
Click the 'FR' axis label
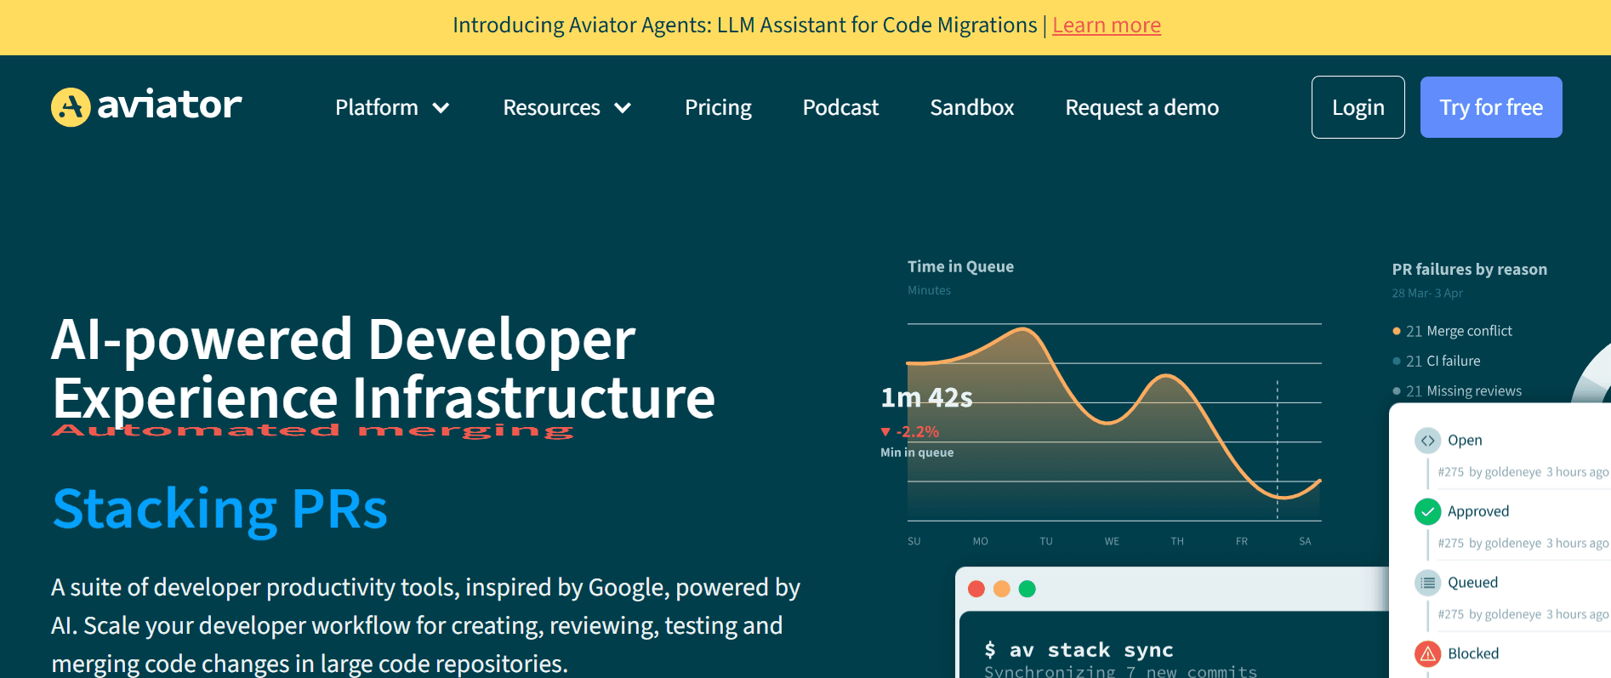(1242, 541)
